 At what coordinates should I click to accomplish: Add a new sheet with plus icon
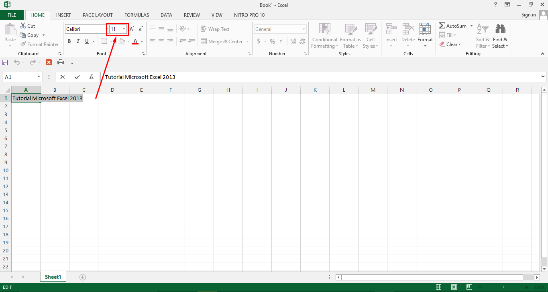(83, 277)
